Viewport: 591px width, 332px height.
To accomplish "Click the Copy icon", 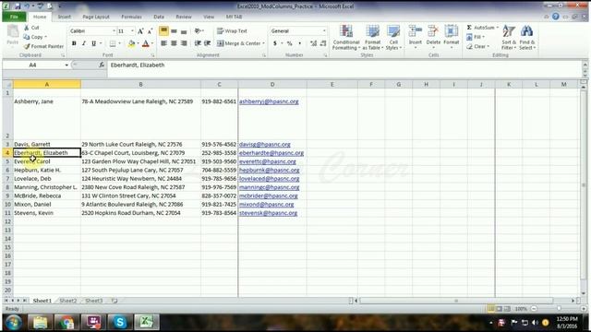I will pyautogui.click(x=27, y=37).
